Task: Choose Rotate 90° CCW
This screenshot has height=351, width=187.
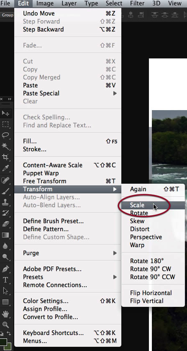Action: tap(153, 277)
